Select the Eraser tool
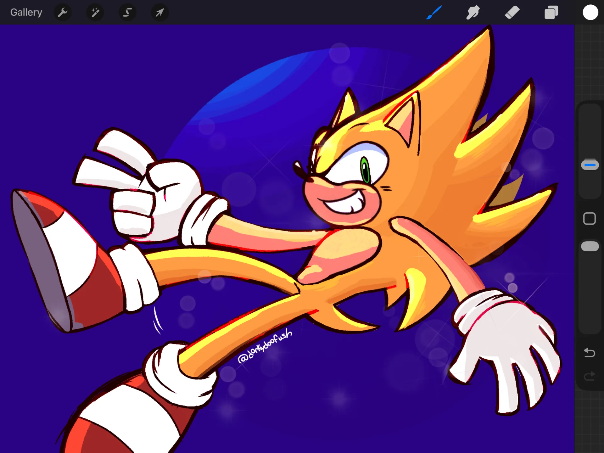This screenshot has width=604, height=453. coord(512,13)
